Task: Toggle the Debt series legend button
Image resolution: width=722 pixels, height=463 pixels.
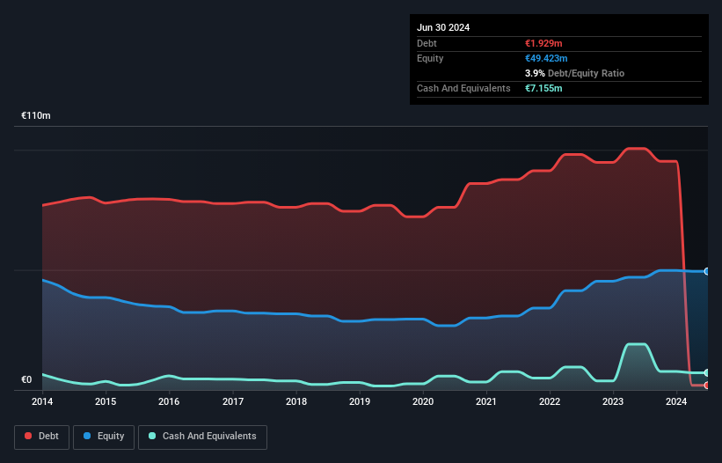Action: (42, 437)
